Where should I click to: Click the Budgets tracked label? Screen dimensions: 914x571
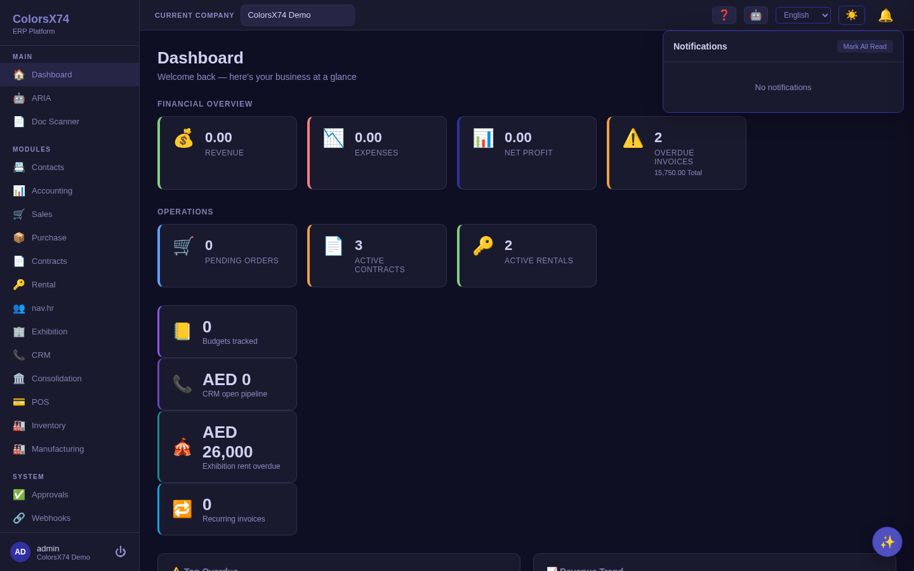point(230,341)
